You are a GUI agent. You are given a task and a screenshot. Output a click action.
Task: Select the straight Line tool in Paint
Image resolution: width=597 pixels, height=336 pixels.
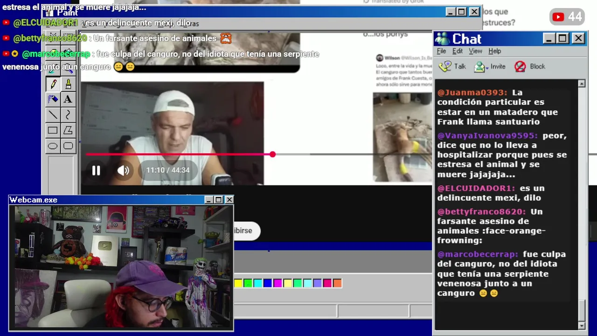pos(53,115)
